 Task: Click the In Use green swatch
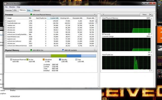pyautogui.click(x=27, y=59)
